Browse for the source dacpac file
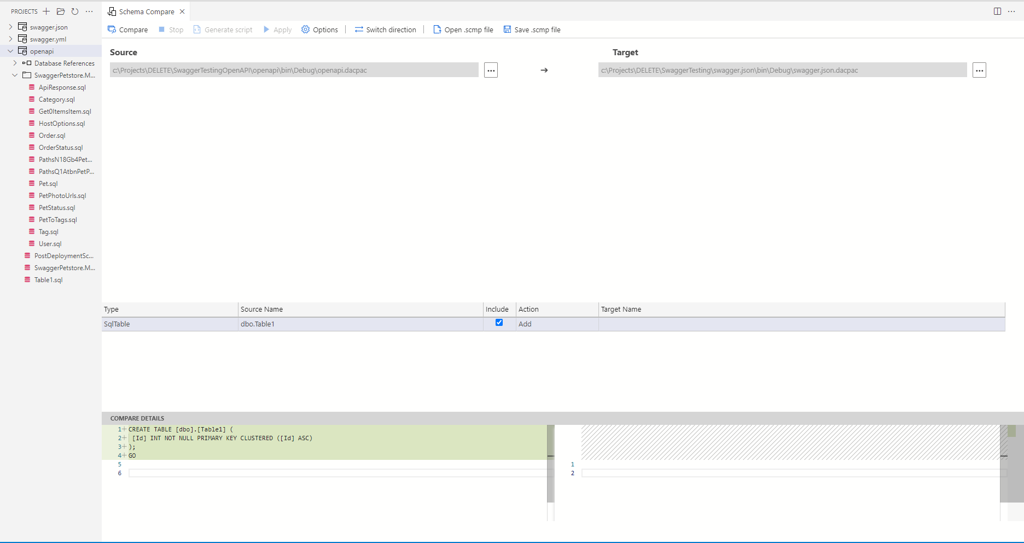Image resolution: width=1024 pixels, height=543 pixels. tap(491, 70)
